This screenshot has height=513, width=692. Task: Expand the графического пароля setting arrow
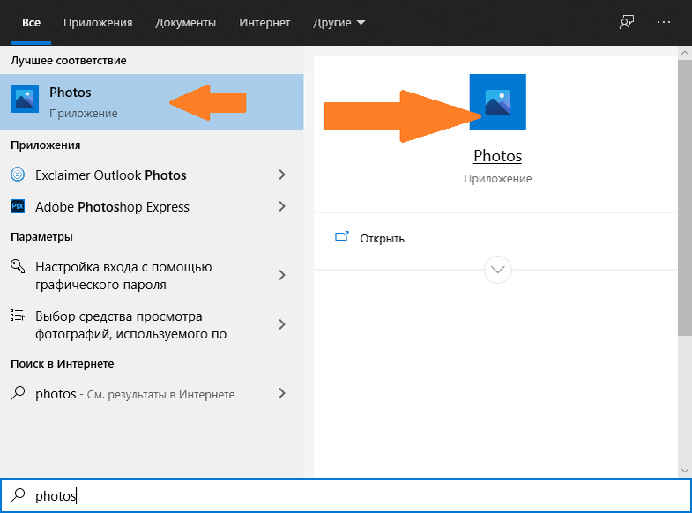282,275
